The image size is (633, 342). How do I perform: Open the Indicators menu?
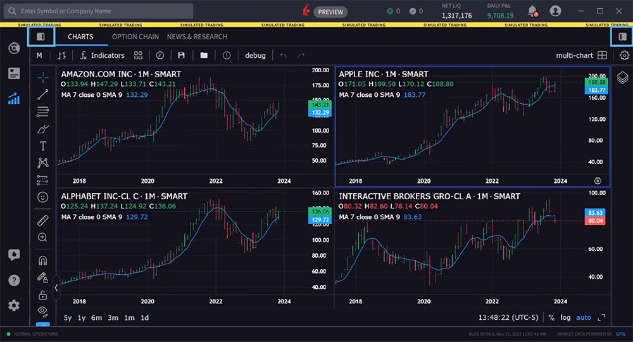(x=102, y=56)
